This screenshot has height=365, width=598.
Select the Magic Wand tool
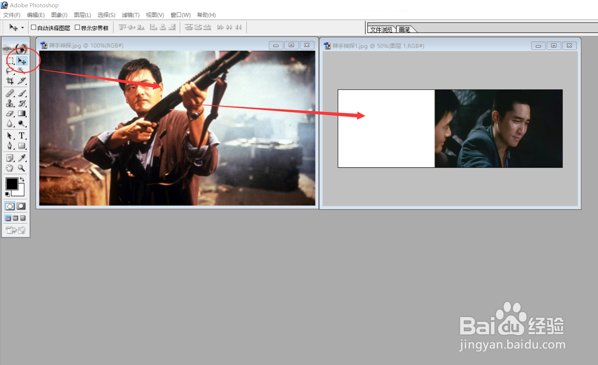click(x=22, y=71)
